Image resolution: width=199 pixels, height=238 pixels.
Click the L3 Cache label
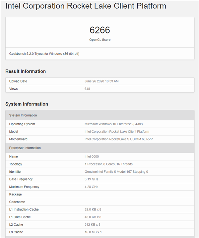(x=16, y=232)
